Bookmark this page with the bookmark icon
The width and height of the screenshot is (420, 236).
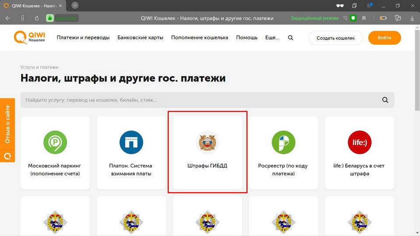click(x=364, y=18)
